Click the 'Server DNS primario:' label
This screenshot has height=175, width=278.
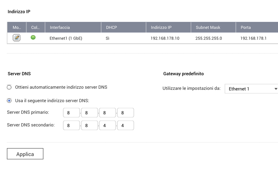pyautogui.click(x=28, y=112)
